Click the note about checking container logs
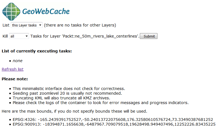 point(101,103)
